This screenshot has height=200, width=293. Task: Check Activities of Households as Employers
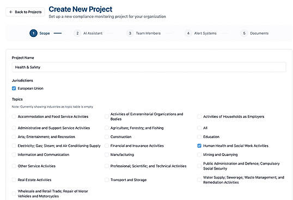(x=199, y=116)
